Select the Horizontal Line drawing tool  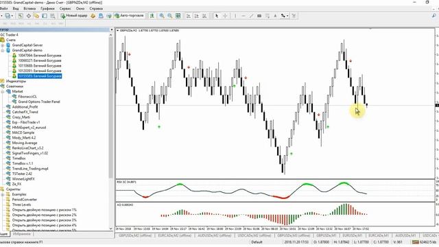[x=243, y=16]
